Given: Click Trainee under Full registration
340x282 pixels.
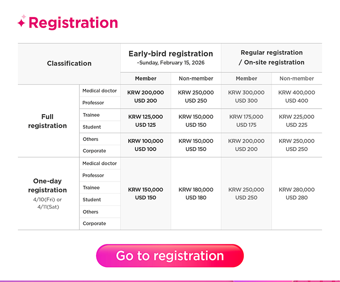Looking at the screenshot, I should pyautogui.click(x=91, y=115).
